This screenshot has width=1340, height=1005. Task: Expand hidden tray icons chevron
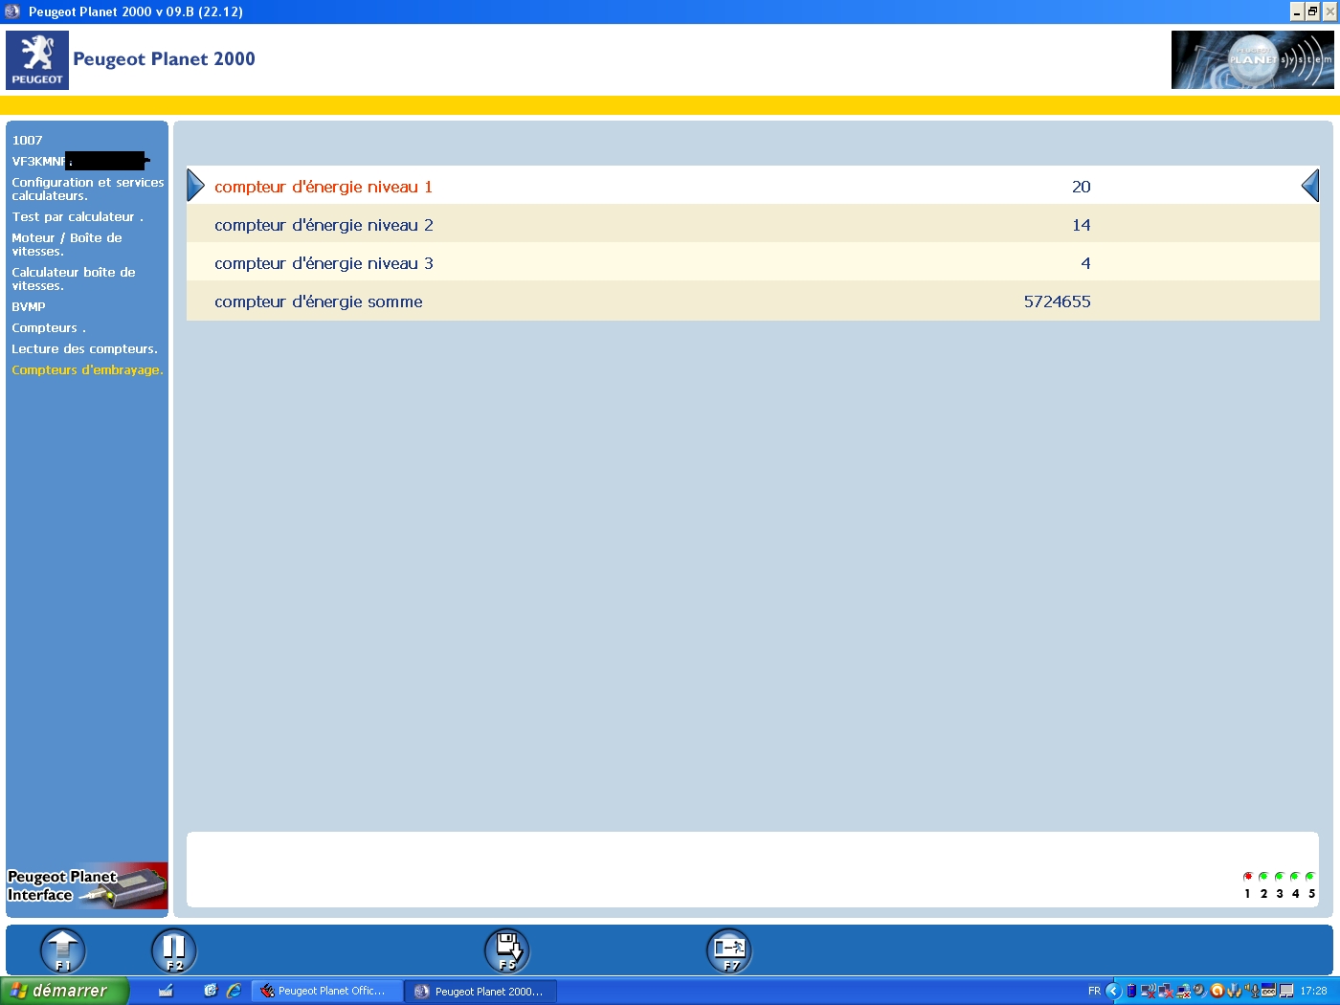point(1113,991)
